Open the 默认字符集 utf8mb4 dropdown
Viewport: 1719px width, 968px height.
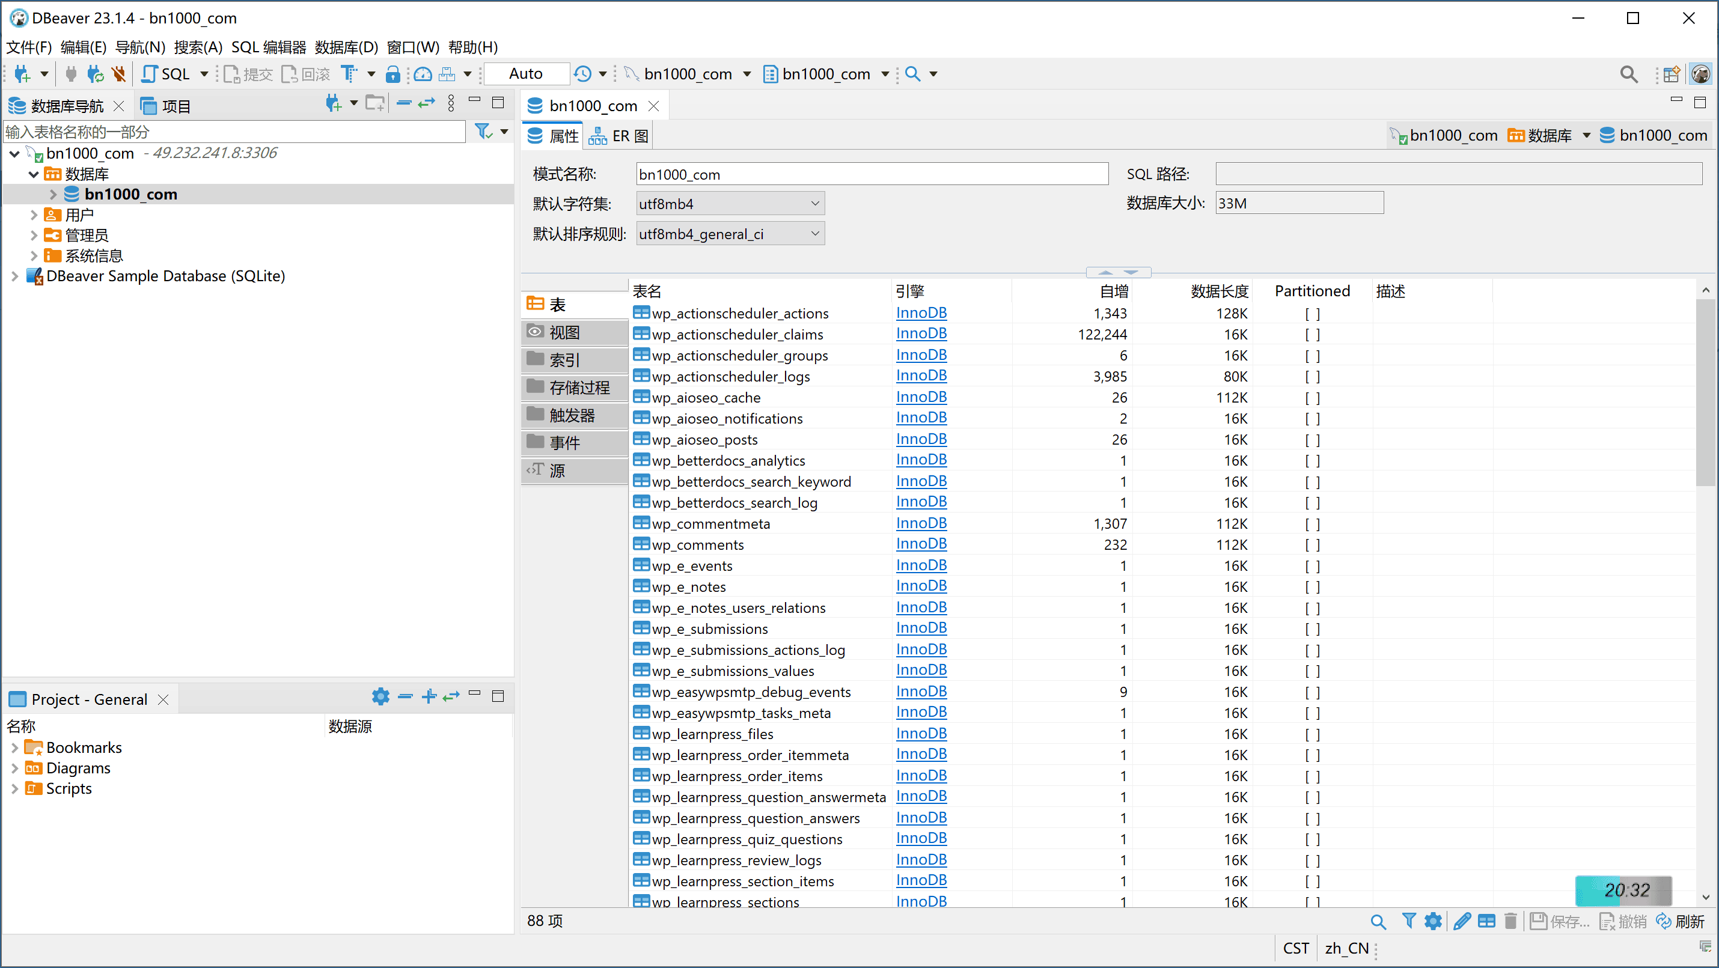pos(730,204)
